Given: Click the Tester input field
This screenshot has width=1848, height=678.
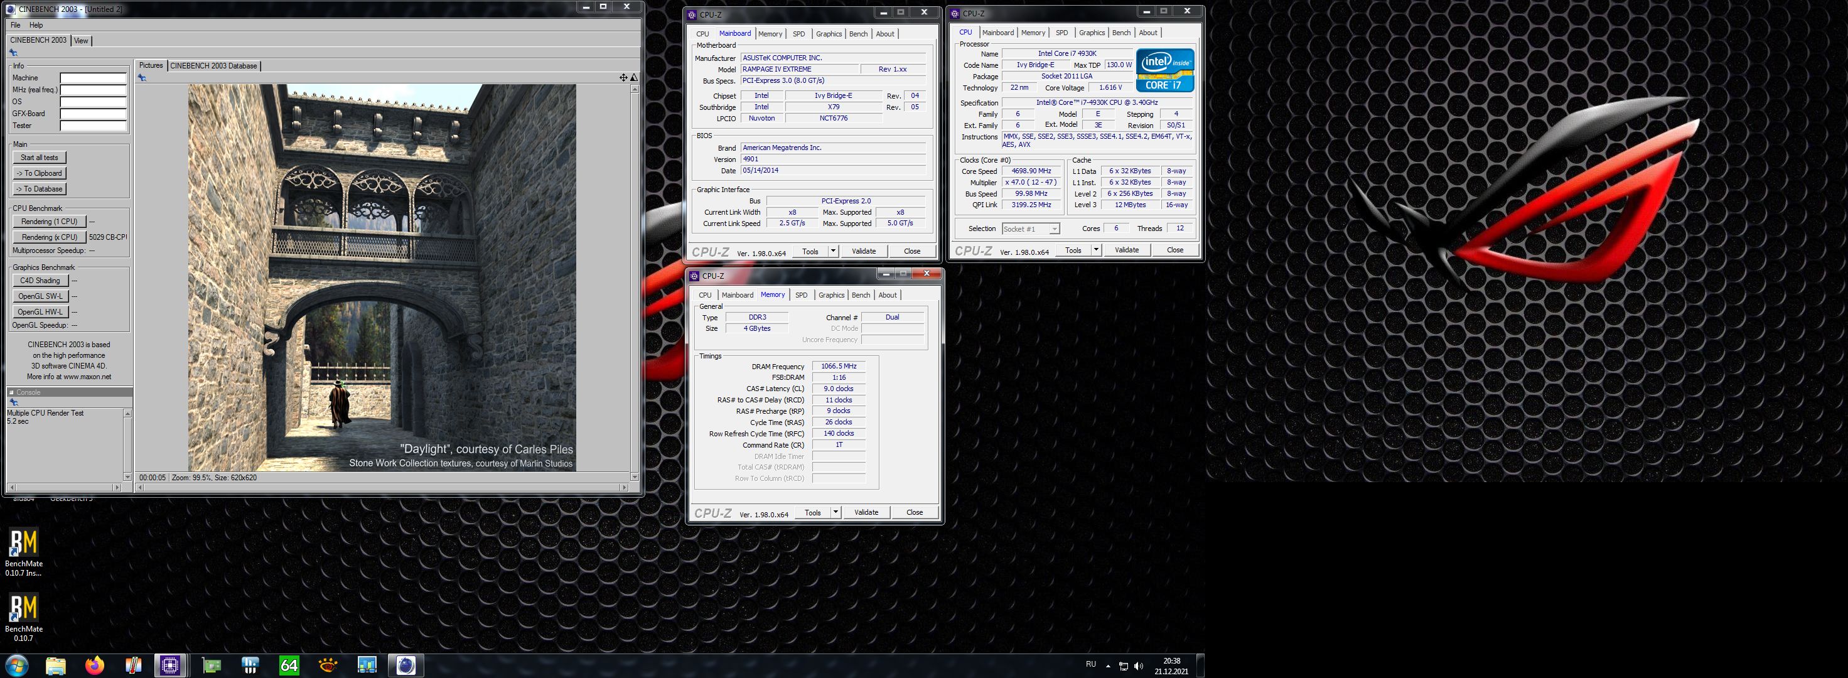Looking at the screenshot, I should click(94, 126).
